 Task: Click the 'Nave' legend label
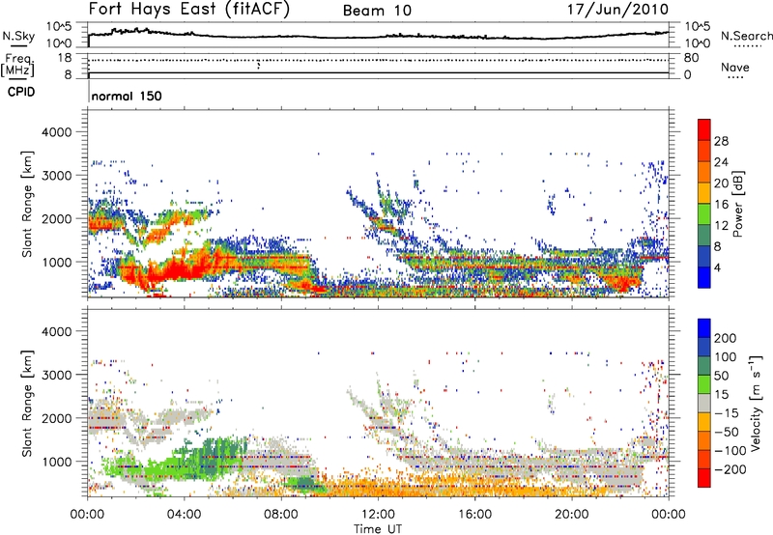coord(735,67)
